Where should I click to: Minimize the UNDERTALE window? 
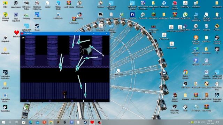tap(94, 34)
